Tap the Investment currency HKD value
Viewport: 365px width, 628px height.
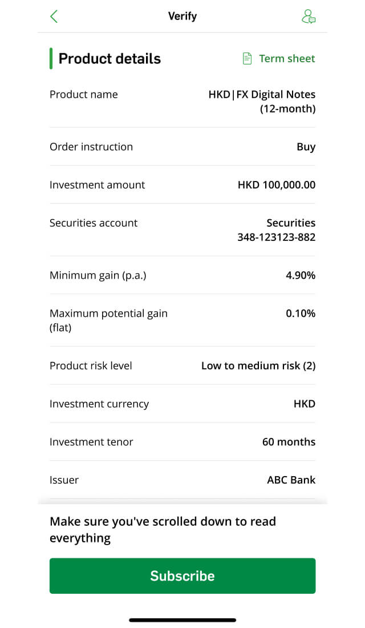click(x=305, y=404)
